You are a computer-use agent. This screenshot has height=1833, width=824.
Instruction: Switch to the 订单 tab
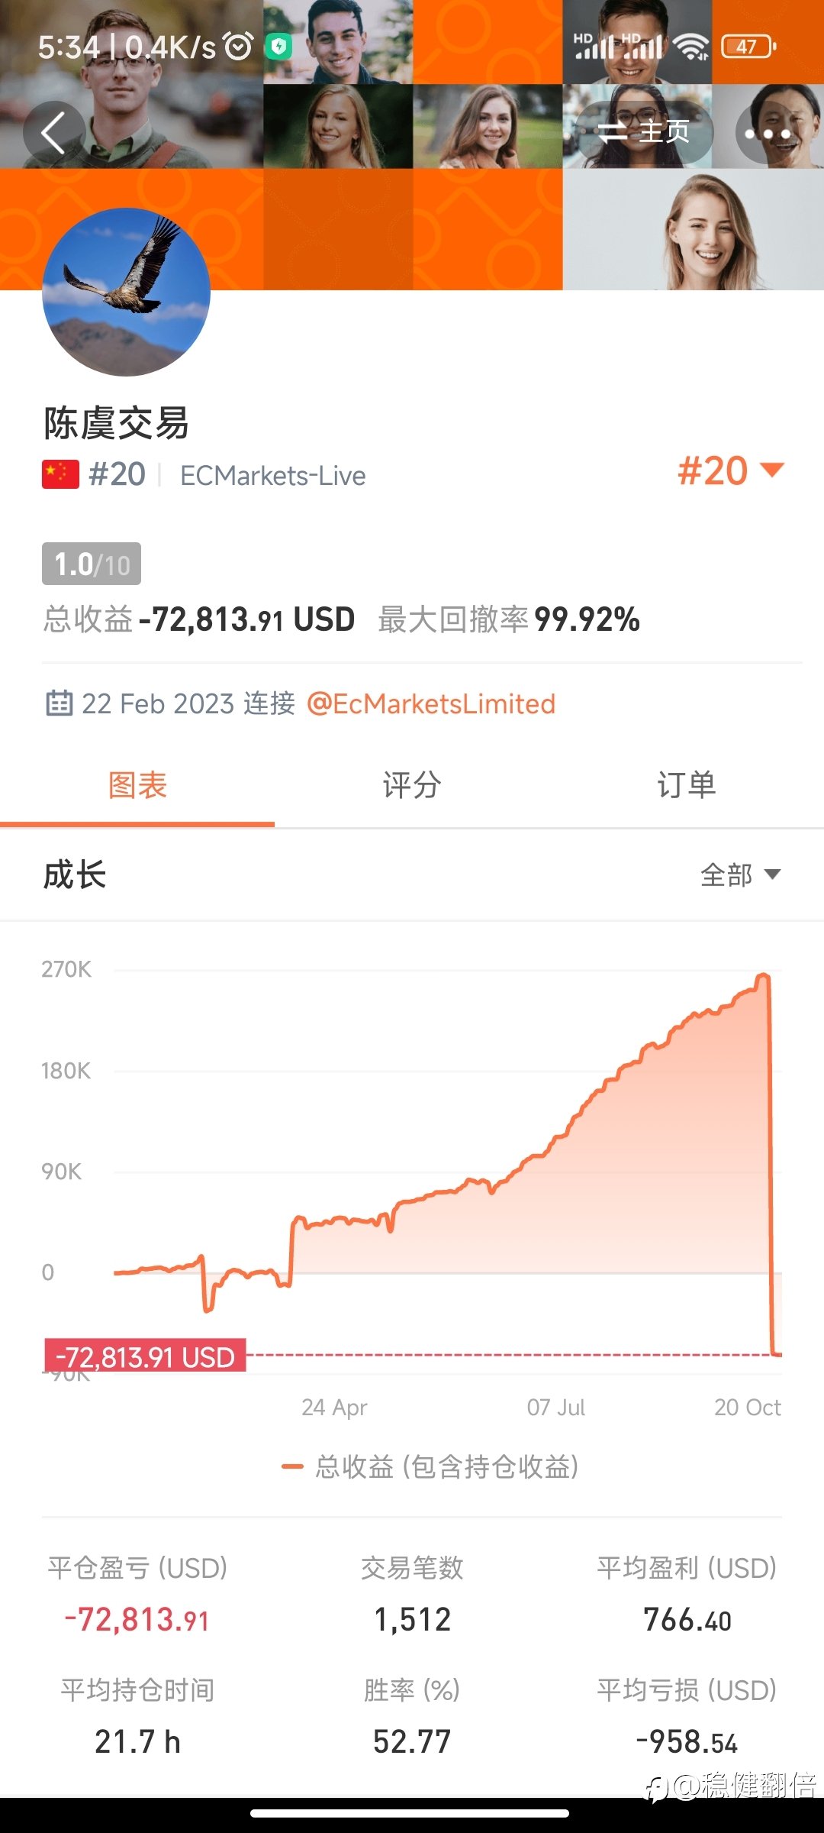click(687, 786)
